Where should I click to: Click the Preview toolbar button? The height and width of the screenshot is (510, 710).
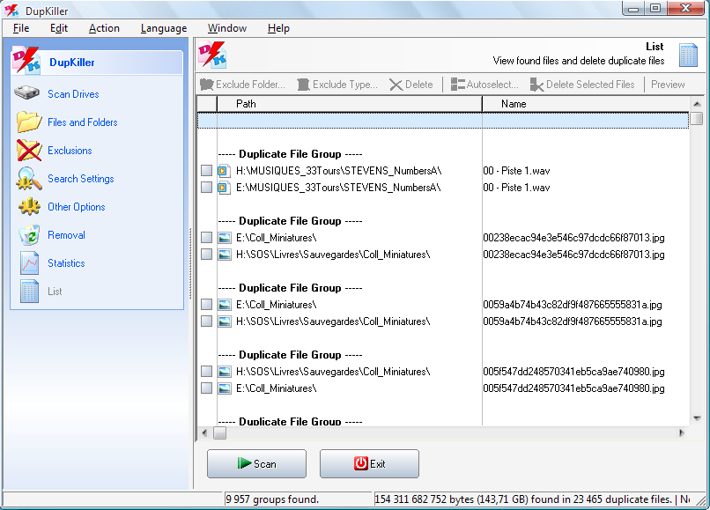click(668, 85)
